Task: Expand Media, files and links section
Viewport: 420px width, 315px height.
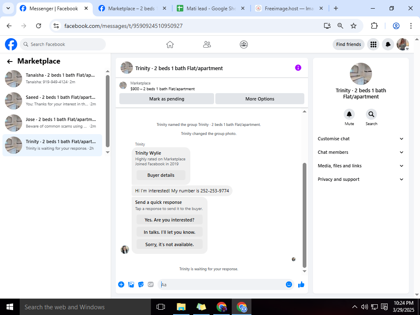Action: tap(361, 166)
